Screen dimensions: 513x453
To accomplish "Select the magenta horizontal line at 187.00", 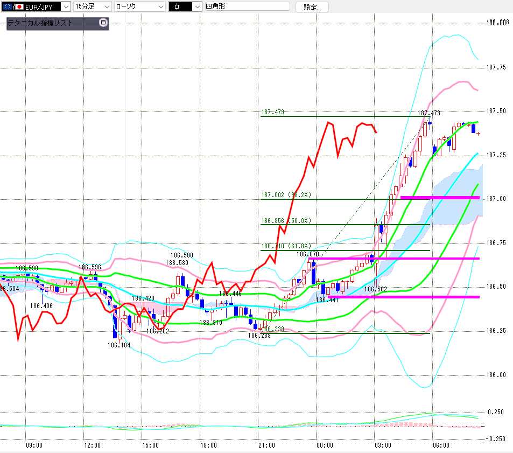I will [x=440, y=197].
